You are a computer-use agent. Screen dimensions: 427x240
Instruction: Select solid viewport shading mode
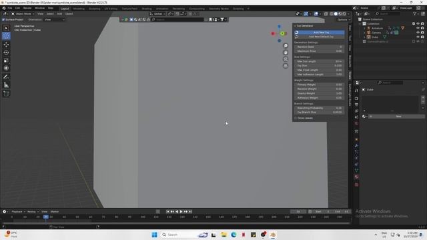[336, 14]
